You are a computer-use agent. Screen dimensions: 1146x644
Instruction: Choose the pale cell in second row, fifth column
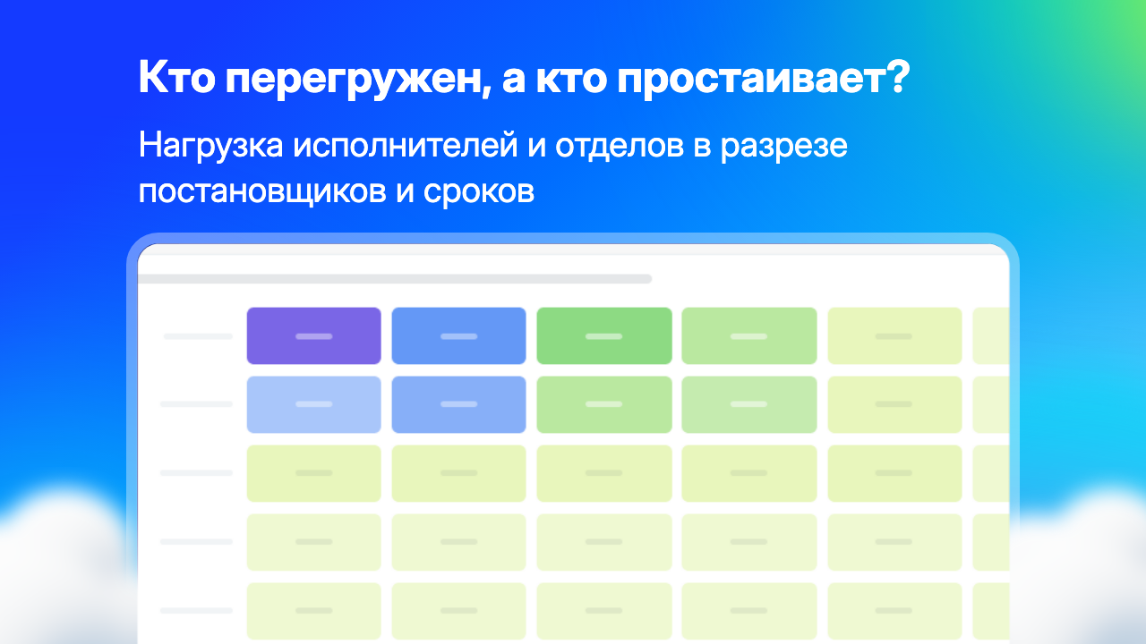[x=894, y=404]
